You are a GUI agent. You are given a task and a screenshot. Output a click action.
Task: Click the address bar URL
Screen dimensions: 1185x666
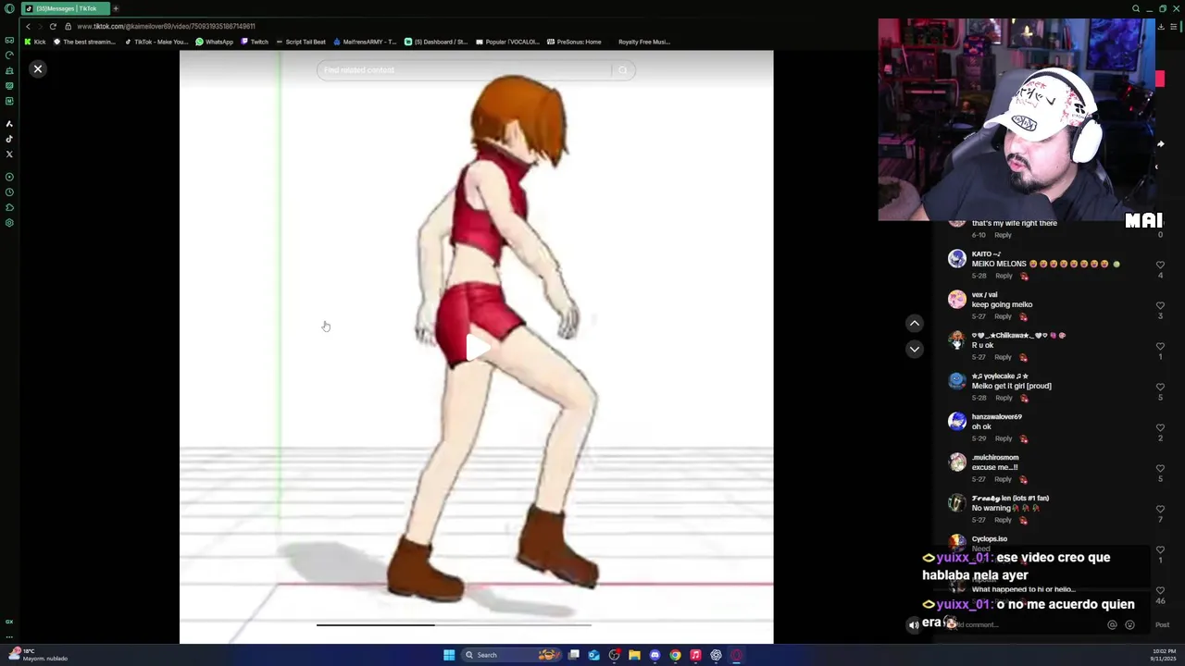(x=166, y=26)
